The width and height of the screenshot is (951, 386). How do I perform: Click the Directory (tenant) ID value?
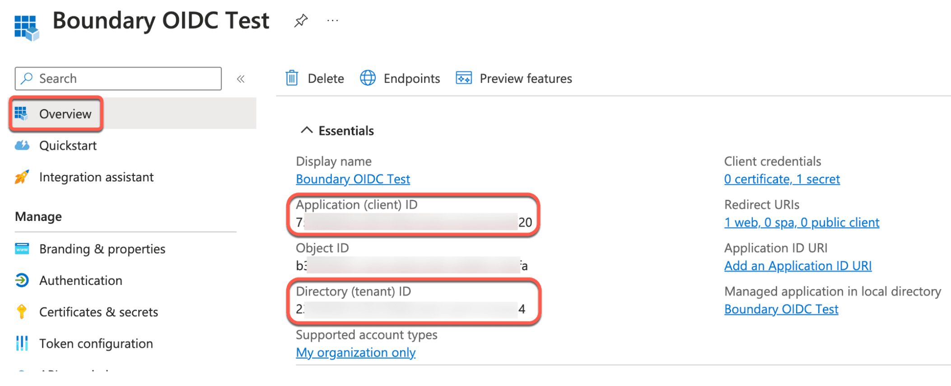pos(410,309)
